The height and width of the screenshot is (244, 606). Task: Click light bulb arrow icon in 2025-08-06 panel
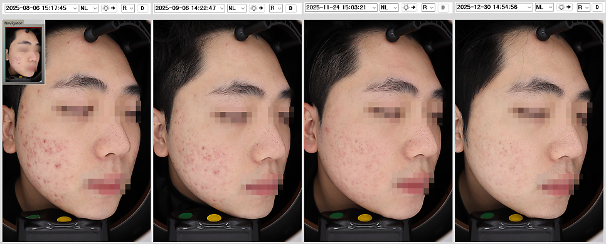109,8
